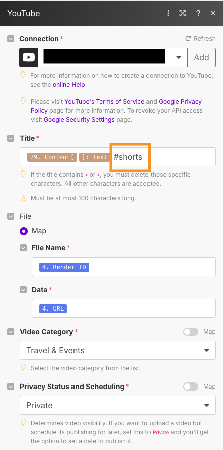Collapse the Title field chevron icon
The image size is (223, 450).
pos(11,138)
